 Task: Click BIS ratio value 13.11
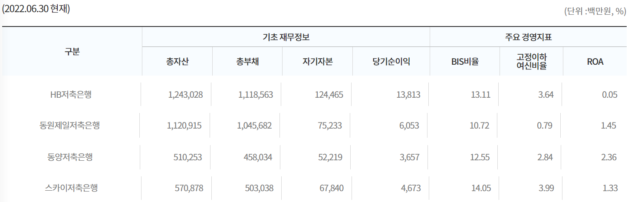(481, 94)
